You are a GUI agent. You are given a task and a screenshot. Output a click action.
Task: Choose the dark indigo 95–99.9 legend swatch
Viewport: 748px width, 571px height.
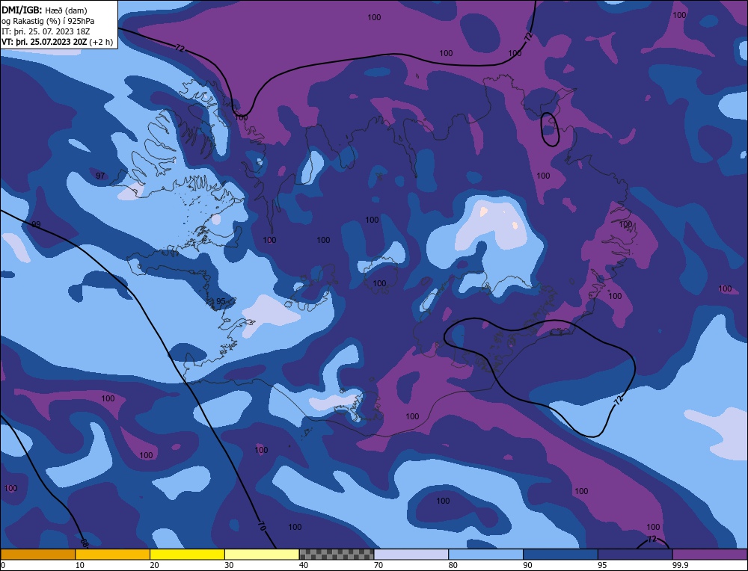tap(635, 555)
